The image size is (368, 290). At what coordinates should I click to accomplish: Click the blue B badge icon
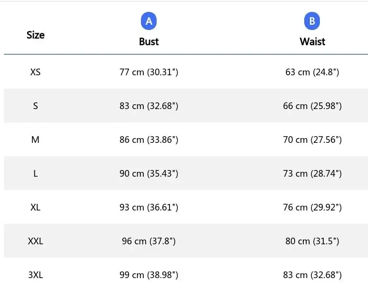(312, 21)
